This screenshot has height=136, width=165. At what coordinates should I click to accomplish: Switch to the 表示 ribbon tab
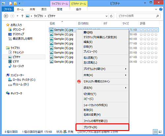click(44, 9)
